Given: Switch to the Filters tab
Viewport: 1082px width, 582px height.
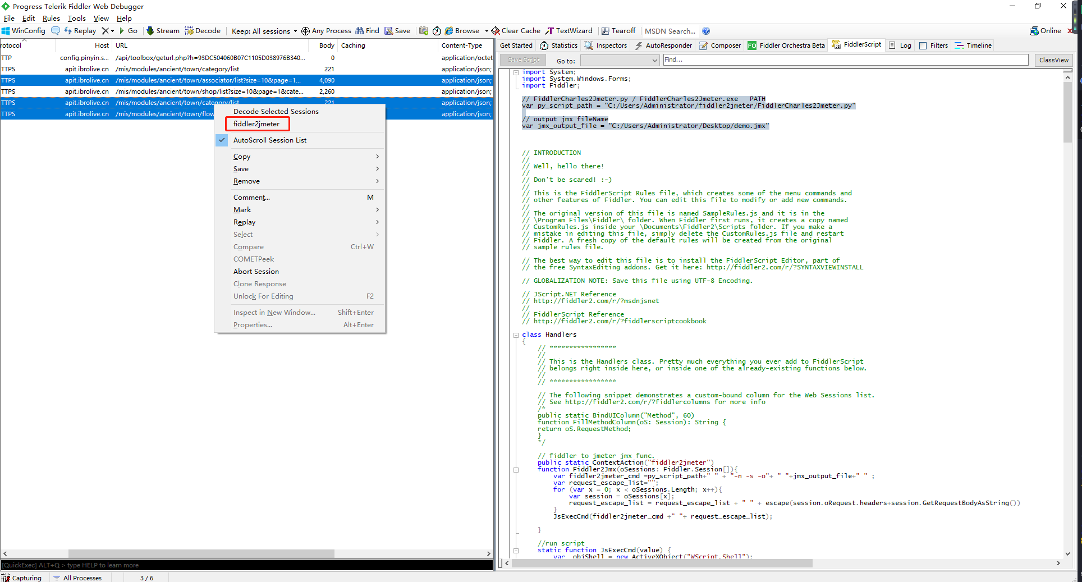Looking at the screenshot, I should (933, 45).
